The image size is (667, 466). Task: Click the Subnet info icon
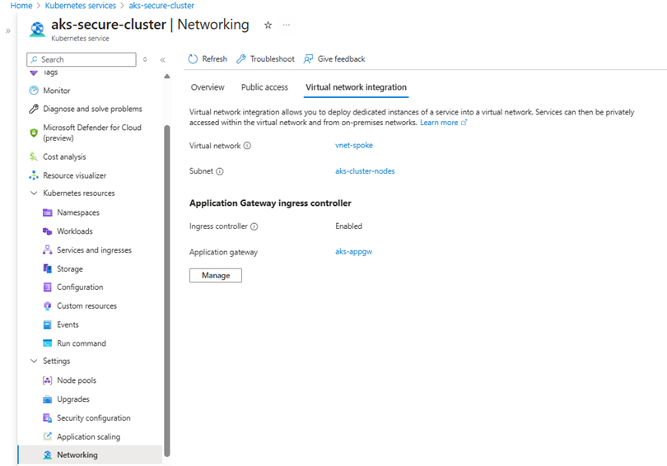coord(220,171)
